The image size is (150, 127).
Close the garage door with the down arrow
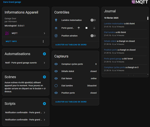coord(94,28)
